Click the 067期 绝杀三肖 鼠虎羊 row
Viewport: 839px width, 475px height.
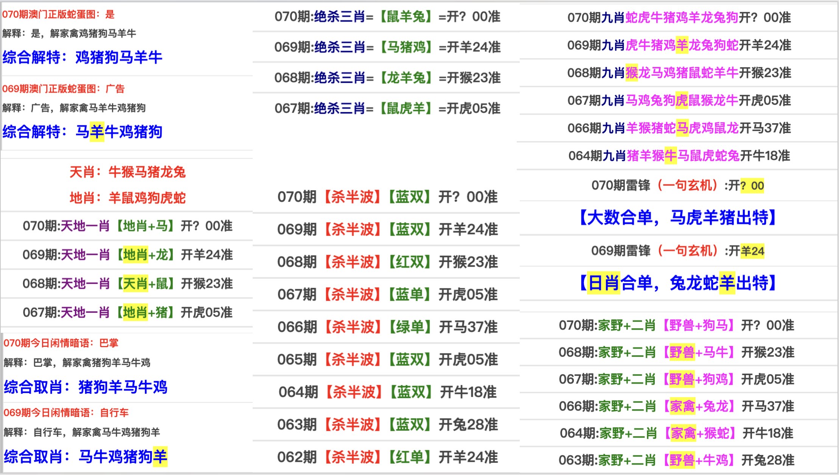coord(387,109)
